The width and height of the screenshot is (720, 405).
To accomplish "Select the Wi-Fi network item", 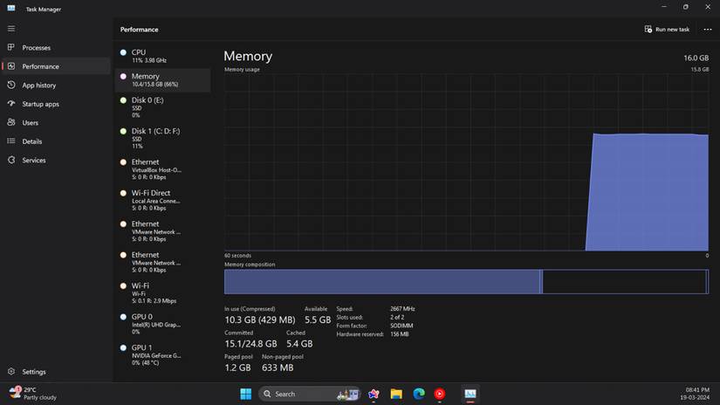I will tap(162, 293).
